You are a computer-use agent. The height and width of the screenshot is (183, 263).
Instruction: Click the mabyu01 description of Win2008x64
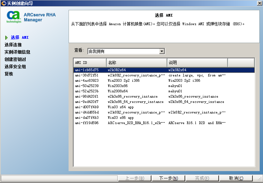coord(175,91)
